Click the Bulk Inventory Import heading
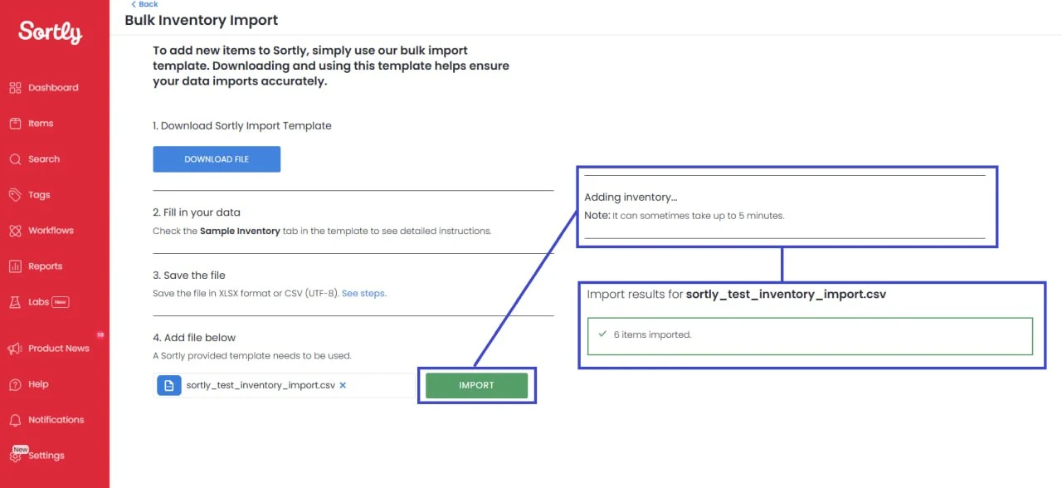The width and height of the screenshot is (1062, 488). 202,20
